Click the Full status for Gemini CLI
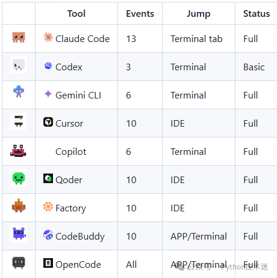277x278 pixels. [251, 95]
